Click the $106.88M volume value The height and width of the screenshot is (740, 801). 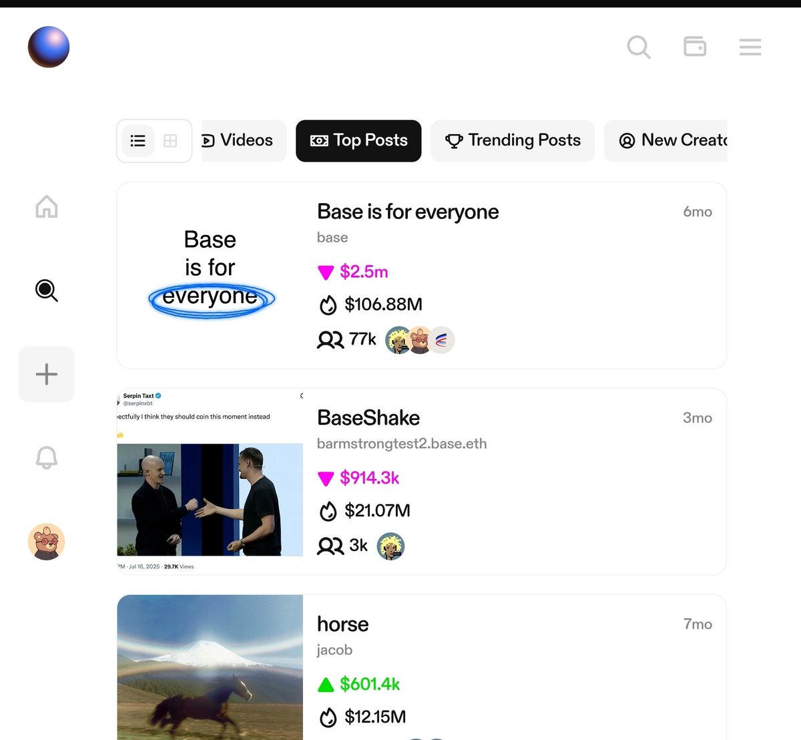[x=383, y=305]
